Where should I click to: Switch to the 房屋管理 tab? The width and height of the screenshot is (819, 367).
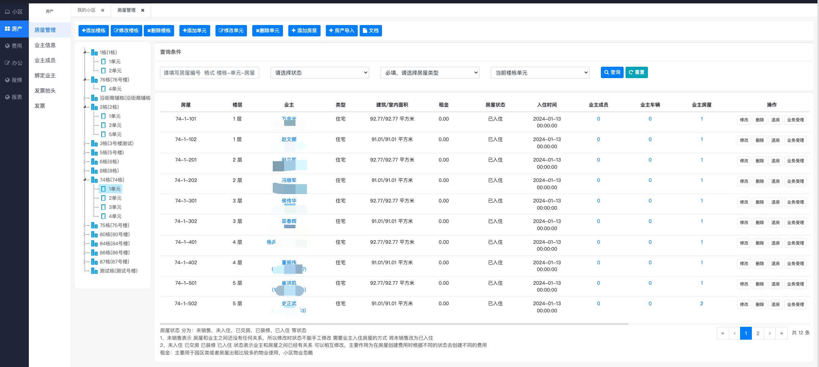point(126,10)
